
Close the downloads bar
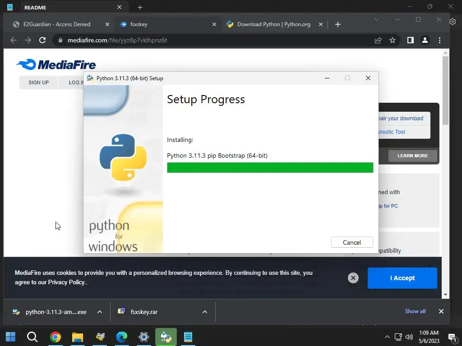[x=441, y=311]
